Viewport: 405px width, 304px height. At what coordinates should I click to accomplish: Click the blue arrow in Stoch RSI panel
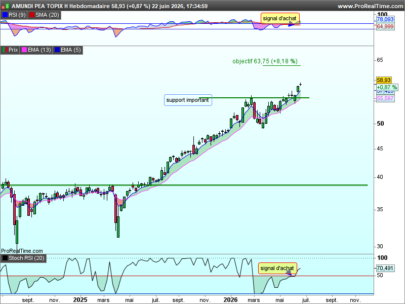[289, 274]
